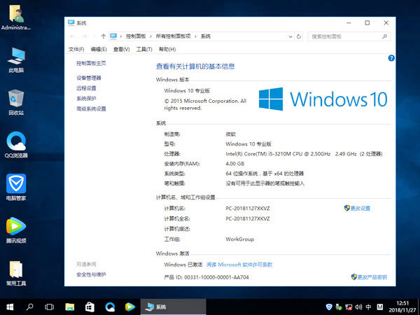Click the Show Desktop strip on taskbar

pos(419,307)
